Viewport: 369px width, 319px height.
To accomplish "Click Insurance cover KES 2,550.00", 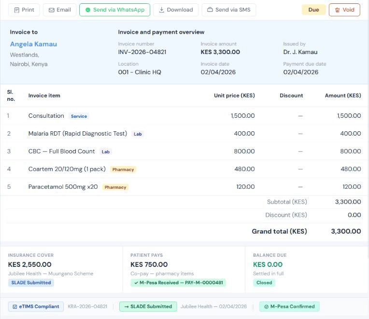I will (29, 264).
